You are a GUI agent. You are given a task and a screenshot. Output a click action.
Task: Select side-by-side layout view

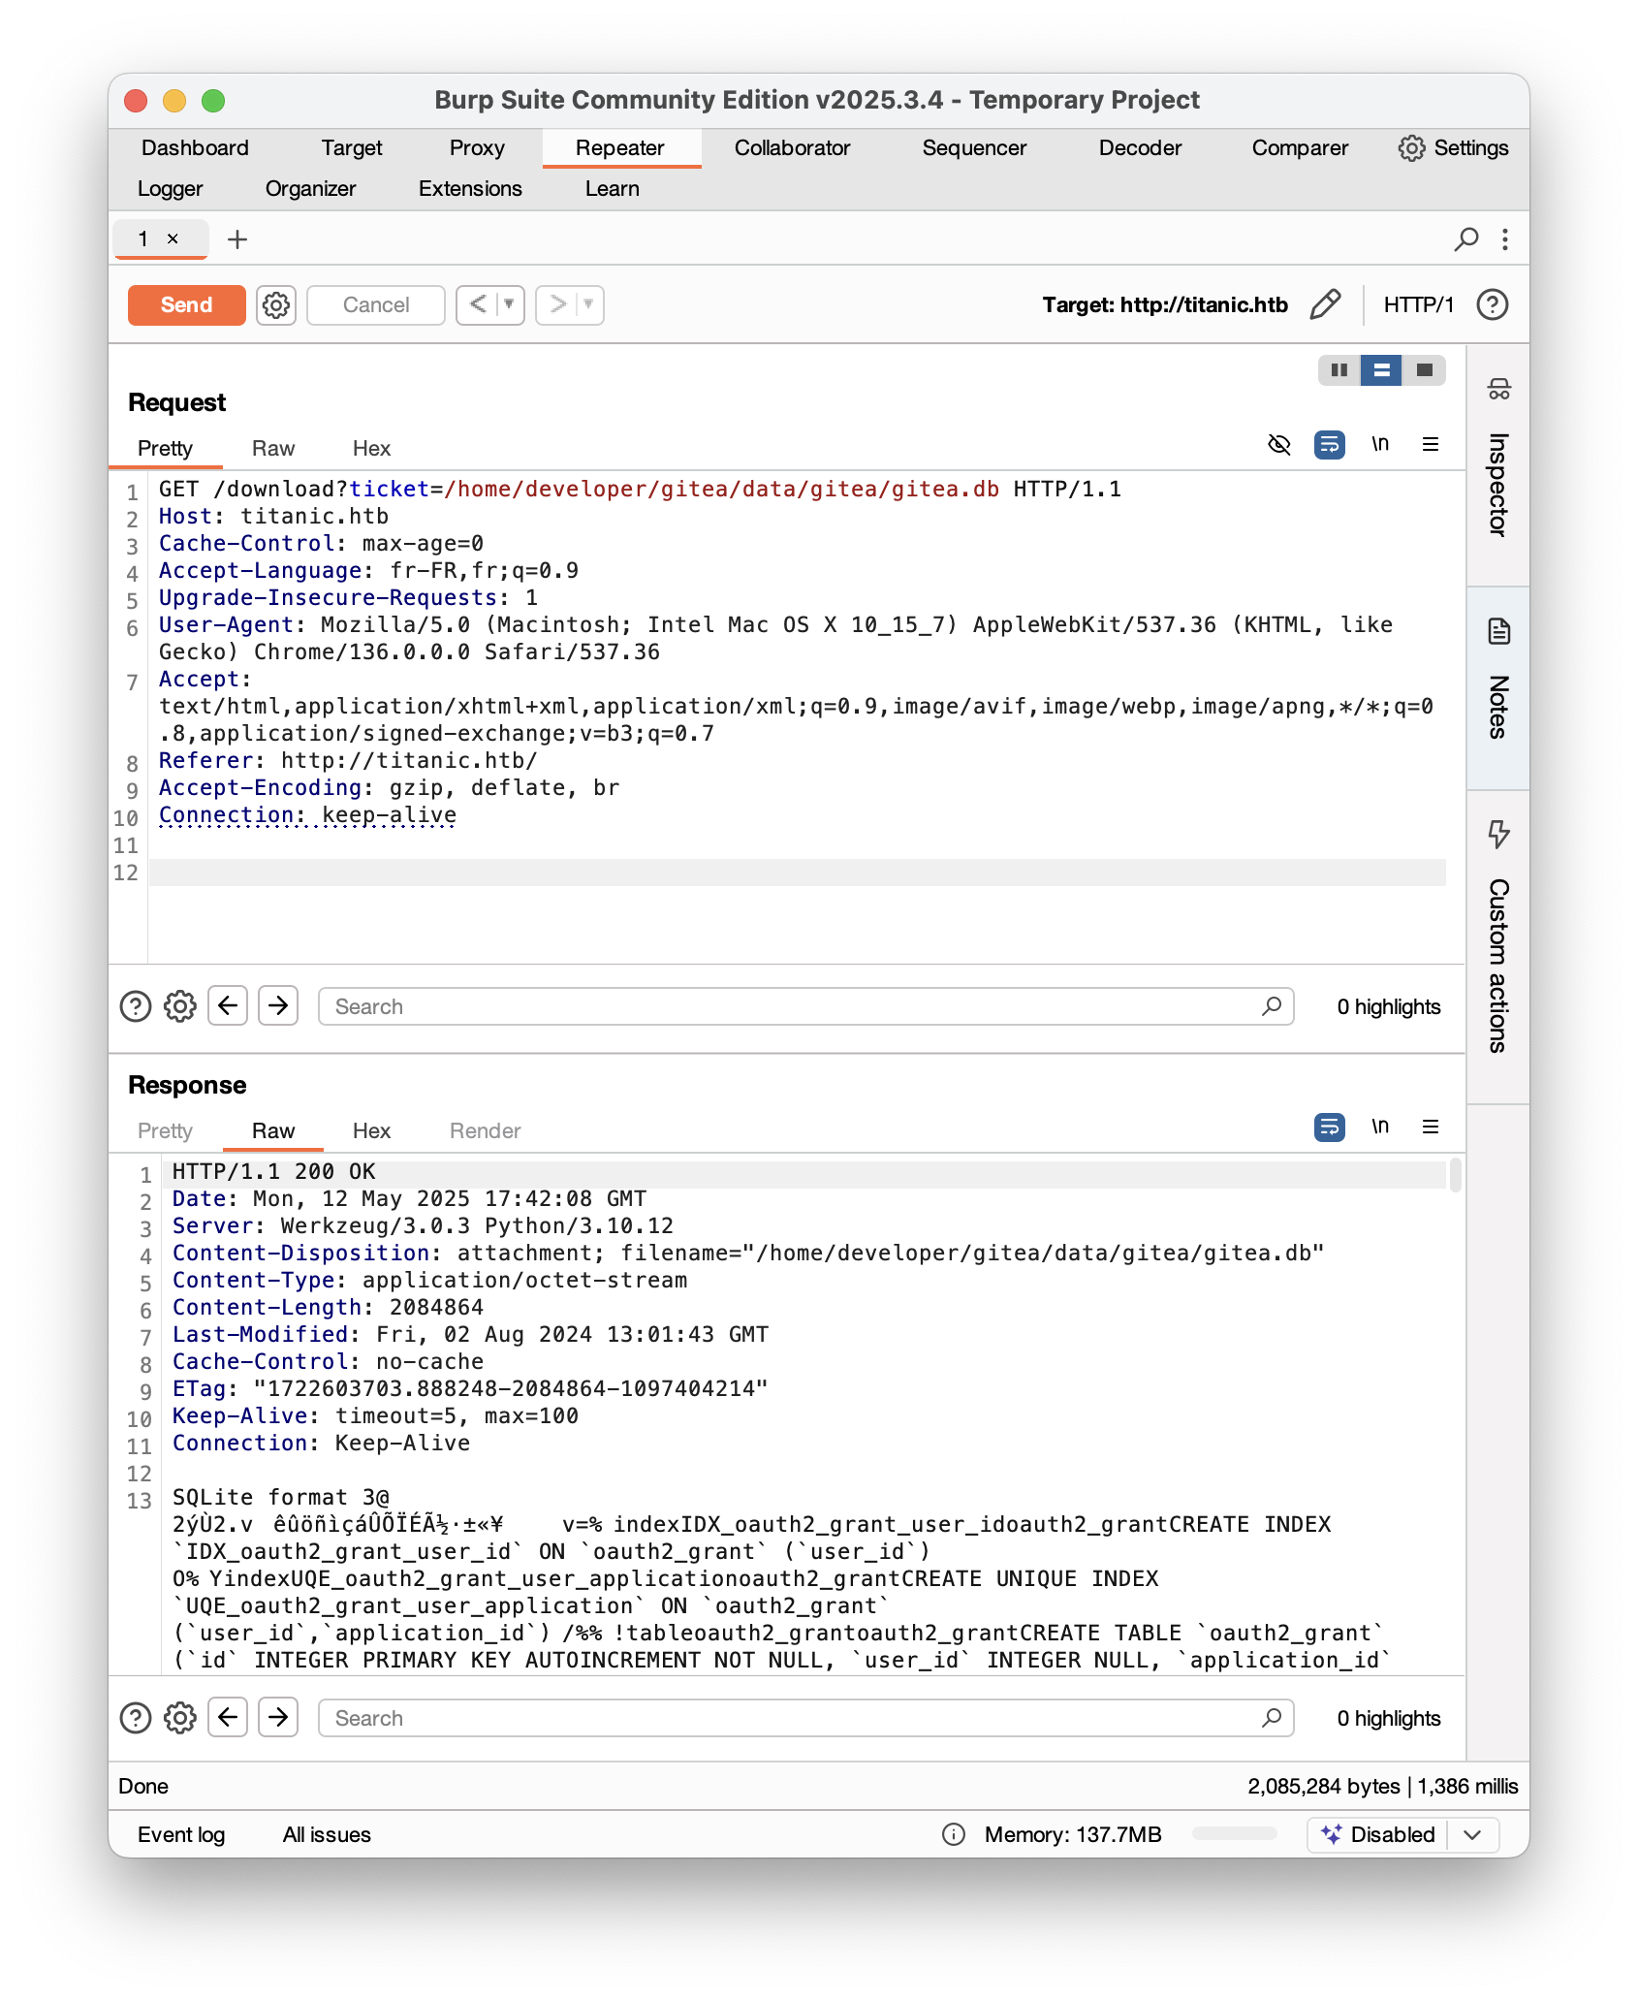[1339, 370]
